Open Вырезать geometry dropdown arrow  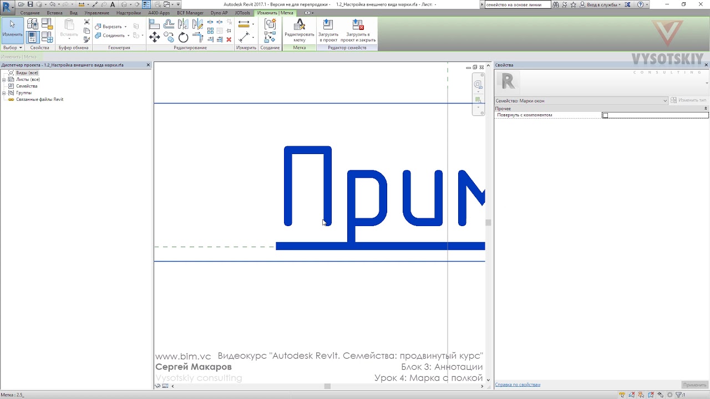click(x=125, y=27)
